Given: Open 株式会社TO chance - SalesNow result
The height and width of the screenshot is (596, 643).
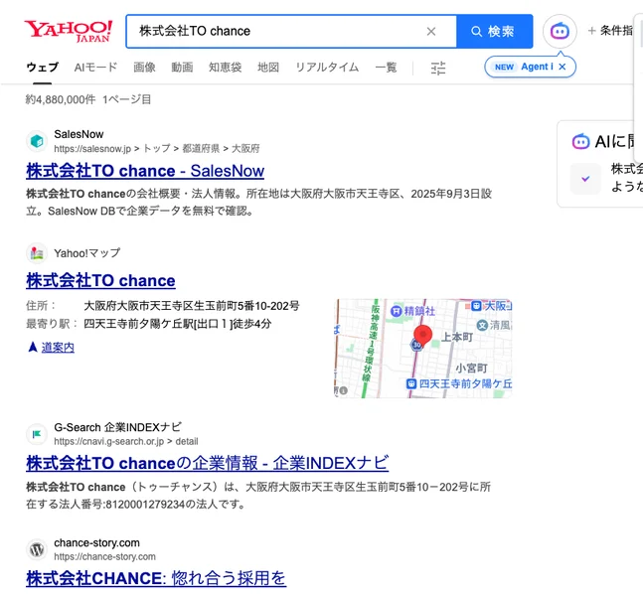Looking at the screenshot, I should (x=145, y=171).
